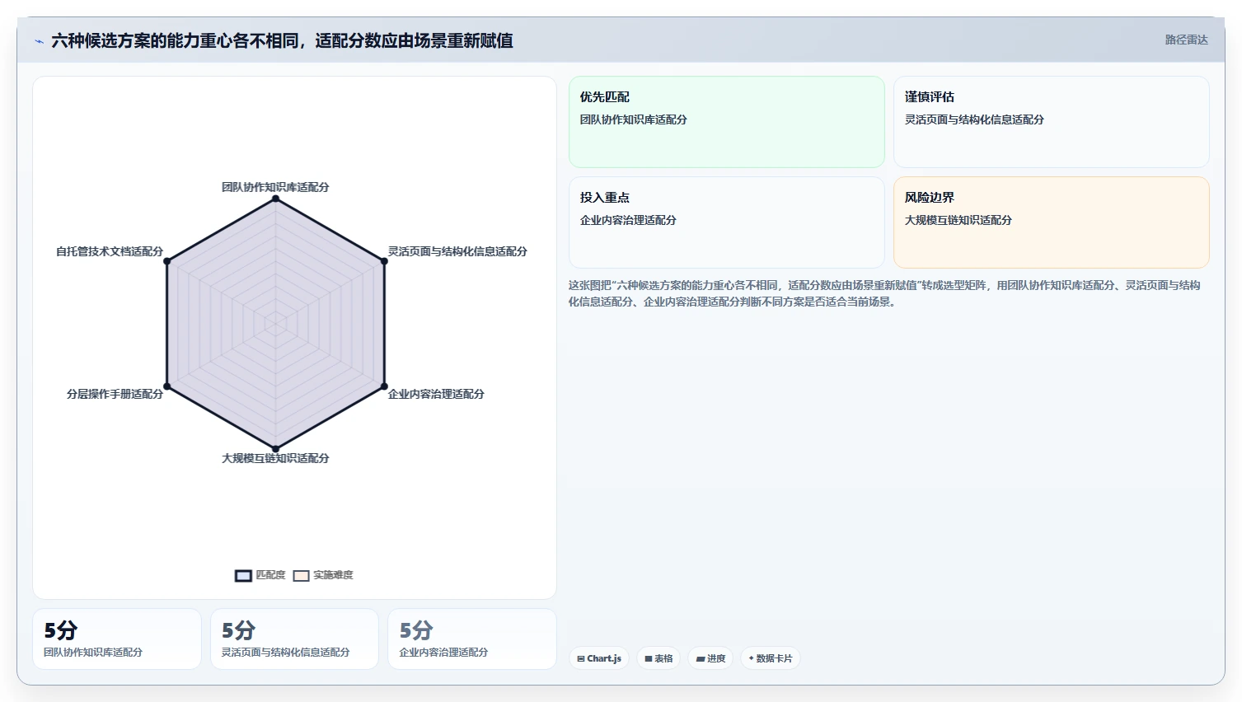Click the 分层操作手册适配分 radar axis label

[x=115, y=394]
